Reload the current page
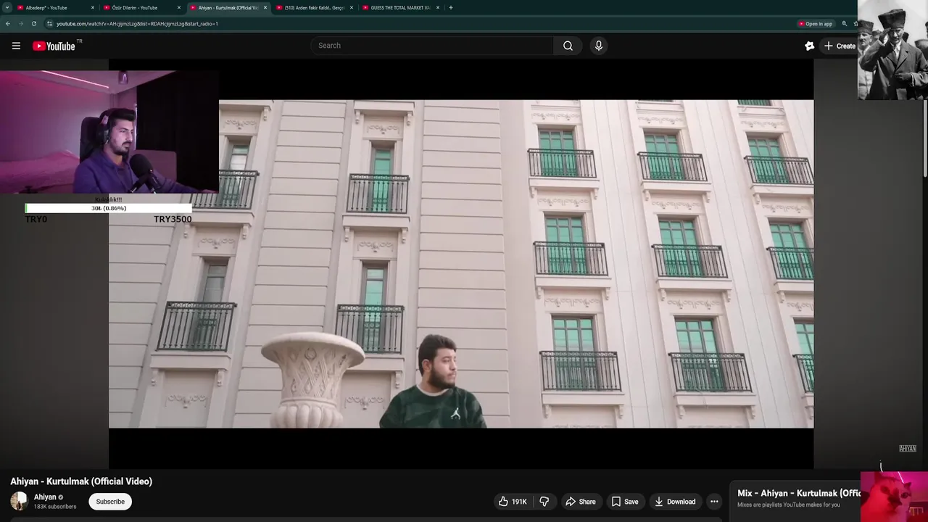 tap(33, 24)
